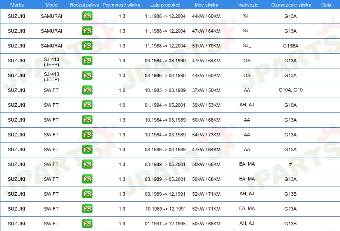Select the 1.0 capacity cell in the 39kW SWIFT row
The height and width of the screenshot is (231, 340).
(122, 105)
